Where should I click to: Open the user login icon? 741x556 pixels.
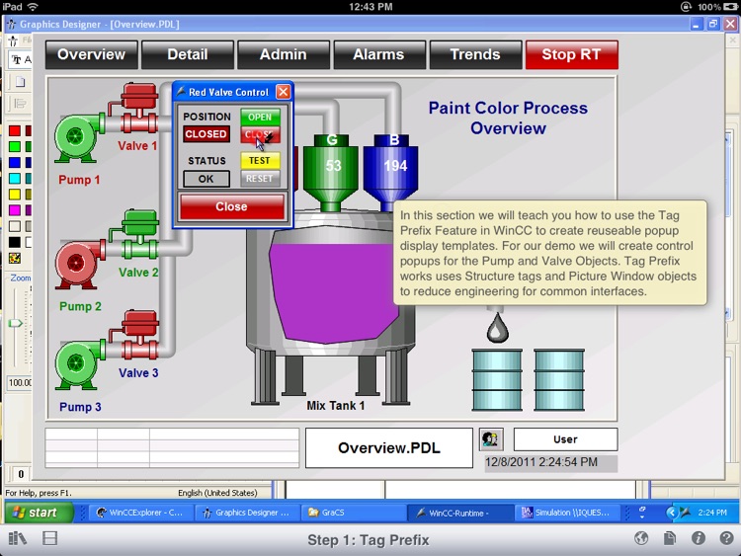point(491,439)
